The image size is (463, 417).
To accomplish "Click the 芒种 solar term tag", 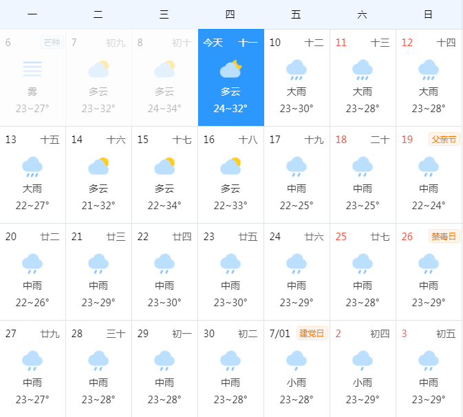I will [x=52, y=43].
